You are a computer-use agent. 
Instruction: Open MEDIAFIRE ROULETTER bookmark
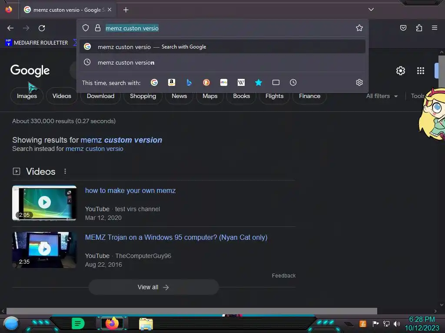point(37,43)
